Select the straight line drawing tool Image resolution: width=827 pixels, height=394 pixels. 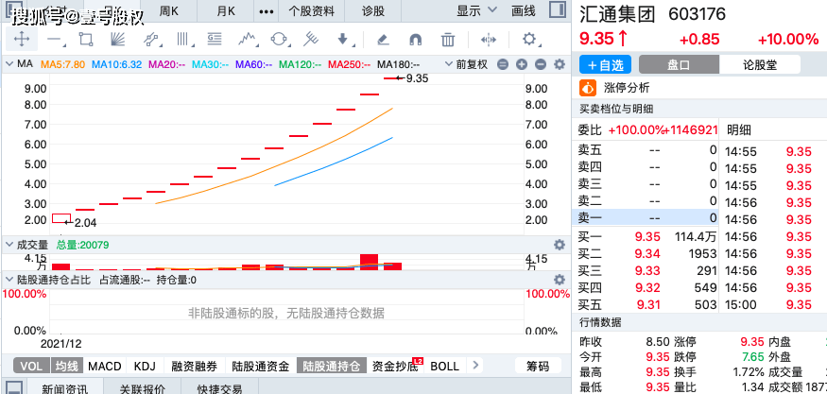[54, 39]
